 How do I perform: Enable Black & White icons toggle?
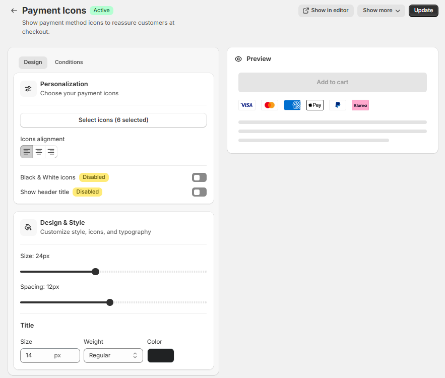pos(199,177)
